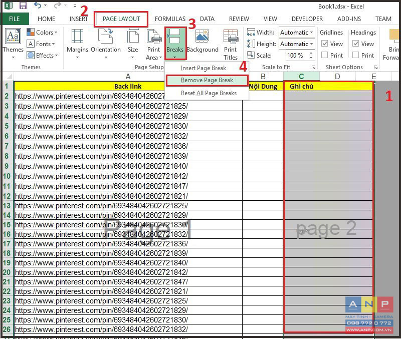Click the Scale percentage field
This screenshot has height=339, width=401.
tap(296, 55)
